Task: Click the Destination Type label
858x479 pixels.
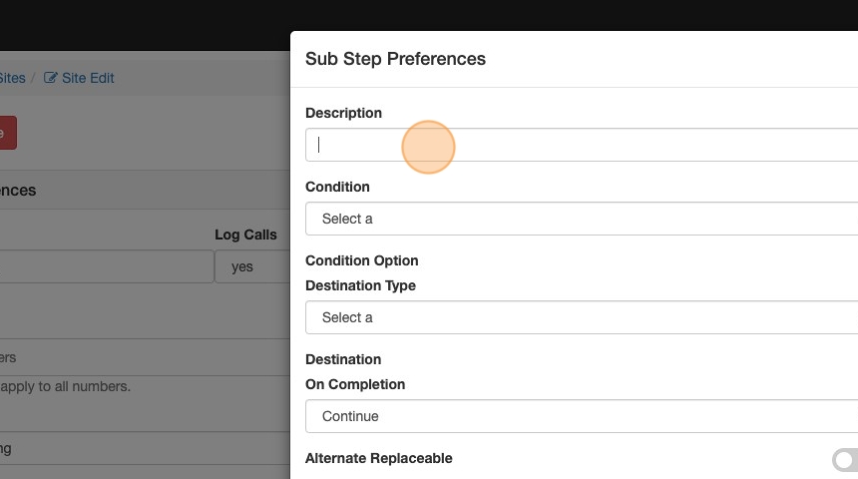Action: pyautogui.click(x=360, y=285)
